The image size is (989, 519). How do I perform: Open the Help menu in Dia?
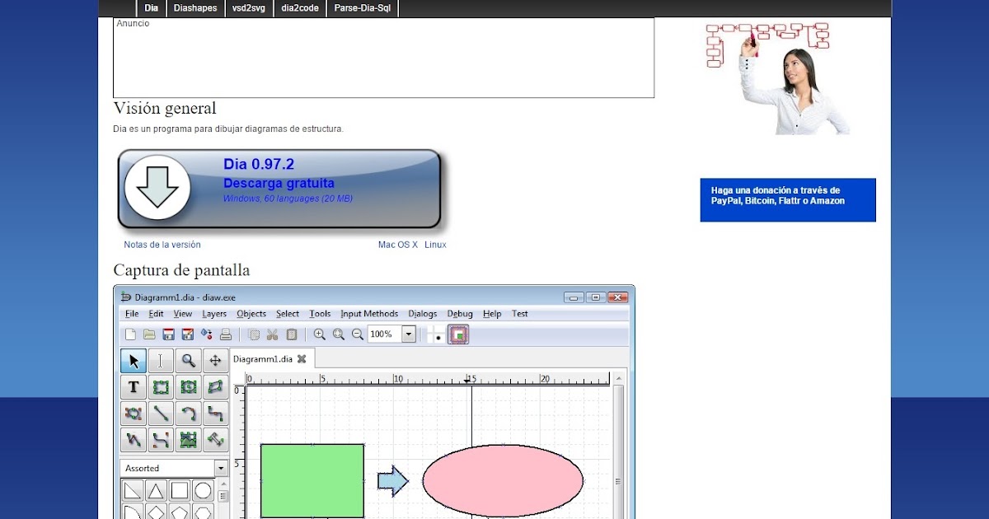(492, 314)
